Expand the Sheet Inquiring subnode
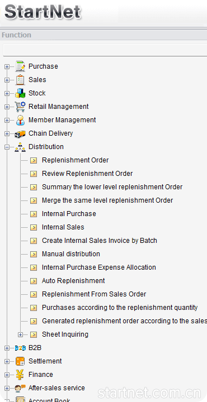 click(x=20, y=334)
